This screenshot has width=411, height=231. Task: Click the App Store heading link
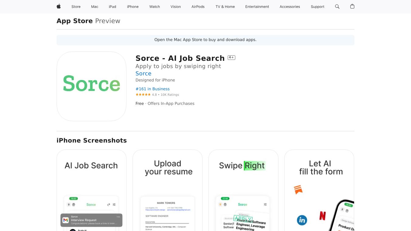[x=74, y=21]
